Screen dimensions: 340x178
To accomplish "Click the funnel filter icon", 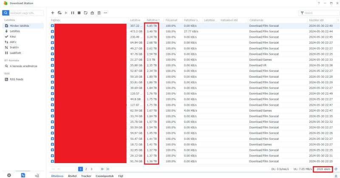I will [x=302, y=13].
